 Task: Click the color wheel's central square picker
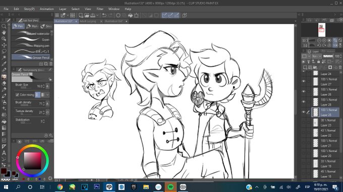(x=33, y=161)
